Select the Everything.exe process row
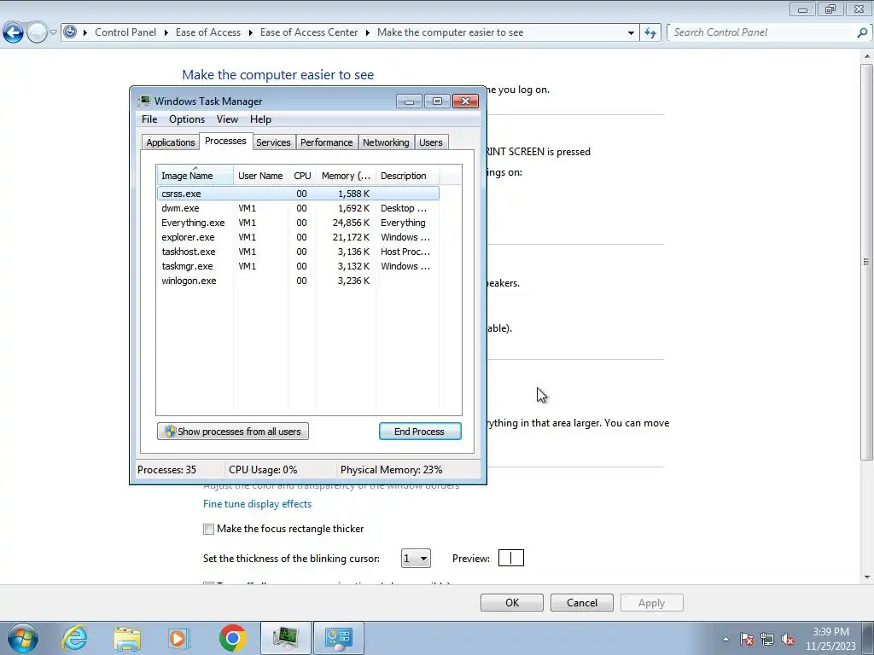The height and width of the screenshot is (655, 874). point(298,223)
